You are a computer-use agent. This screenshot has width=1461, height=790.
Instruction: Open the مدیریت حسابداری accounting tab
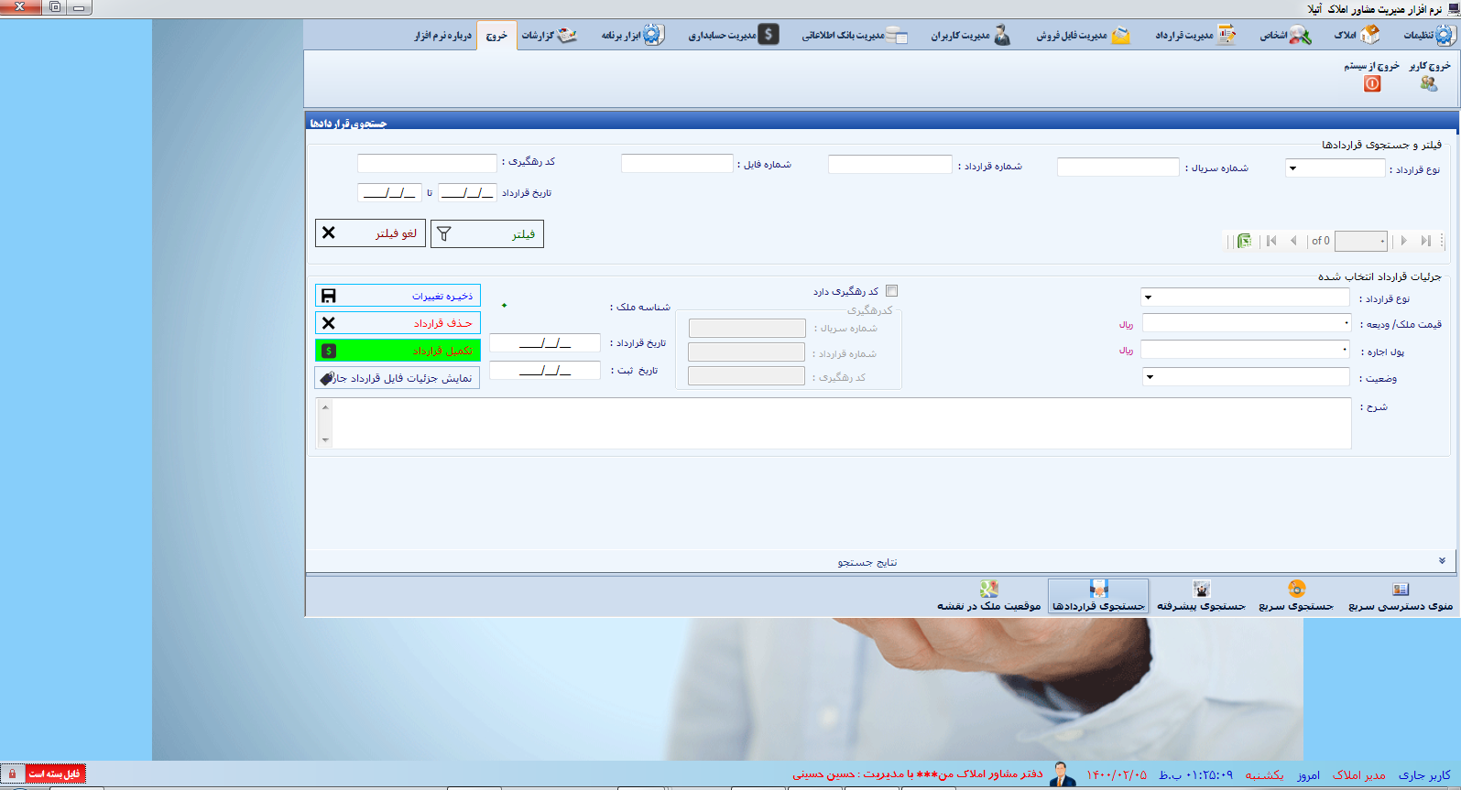tap(733, 36)
